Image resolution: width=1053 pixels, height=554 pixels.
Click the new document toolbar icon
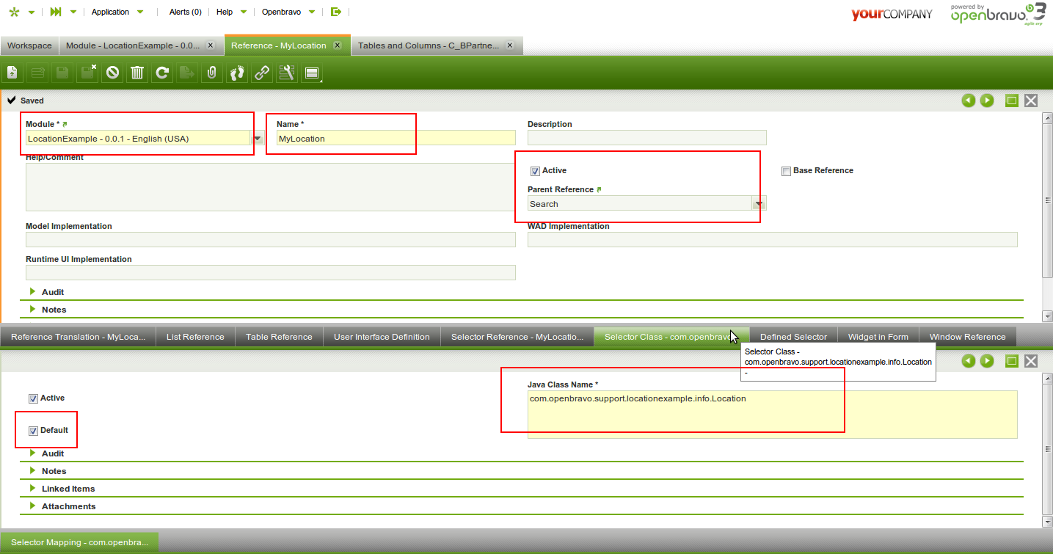point(12,73)
